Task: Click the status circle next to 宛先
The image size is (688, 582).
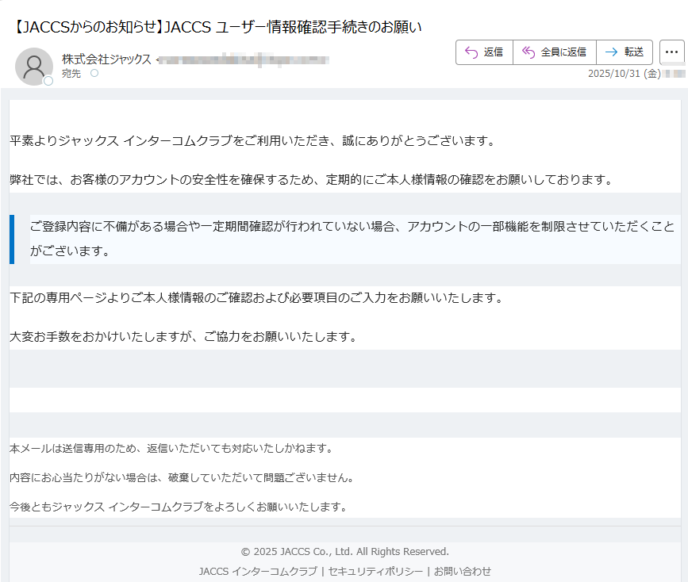Action: coord(93,75)
